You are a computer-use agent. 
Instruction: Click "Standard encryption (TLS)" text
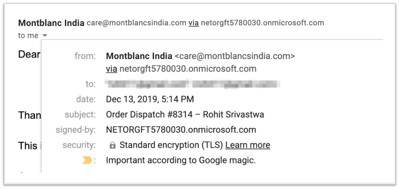[171, 145]
